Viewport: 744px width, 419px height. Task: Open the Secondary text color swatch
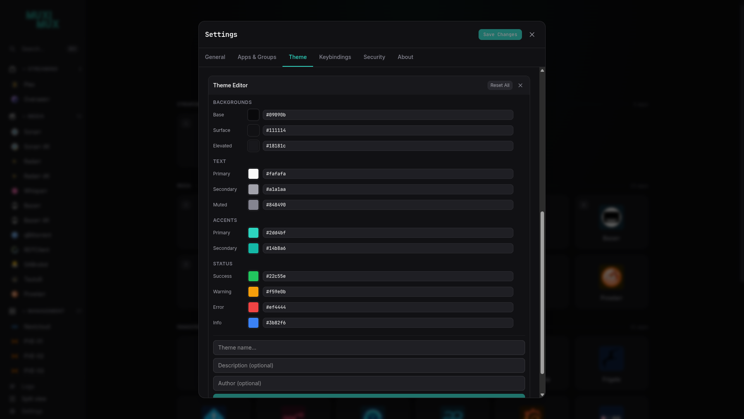[253, 189]
